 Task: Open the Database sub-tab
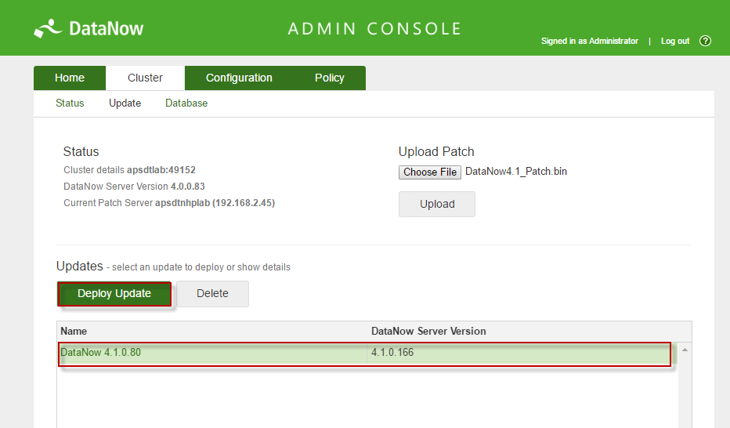pos(186,103)
